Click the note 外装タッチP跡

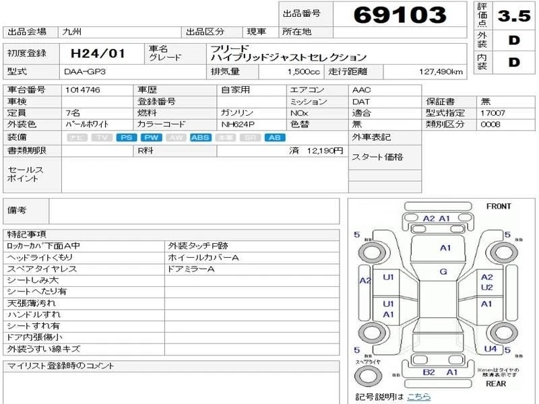[x=198, y=246]
